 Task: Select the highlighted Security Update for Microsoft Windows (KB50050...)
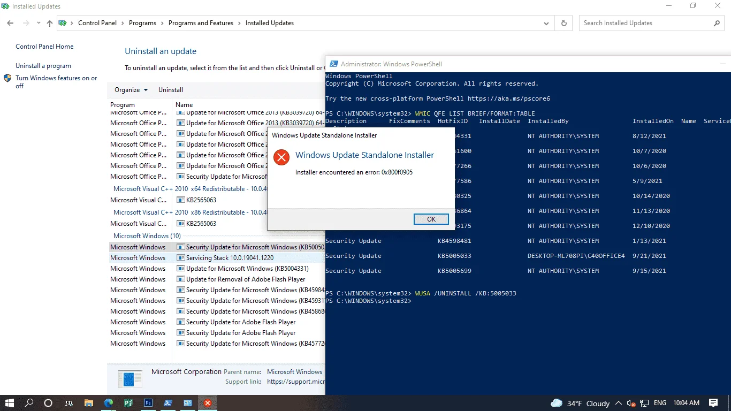(217, 247)
